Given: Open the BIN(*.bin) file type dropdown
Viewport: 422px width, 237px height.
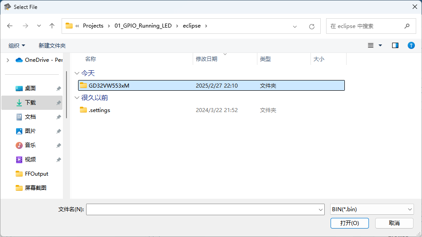Looking at the screenshot, I should point(372,209).
